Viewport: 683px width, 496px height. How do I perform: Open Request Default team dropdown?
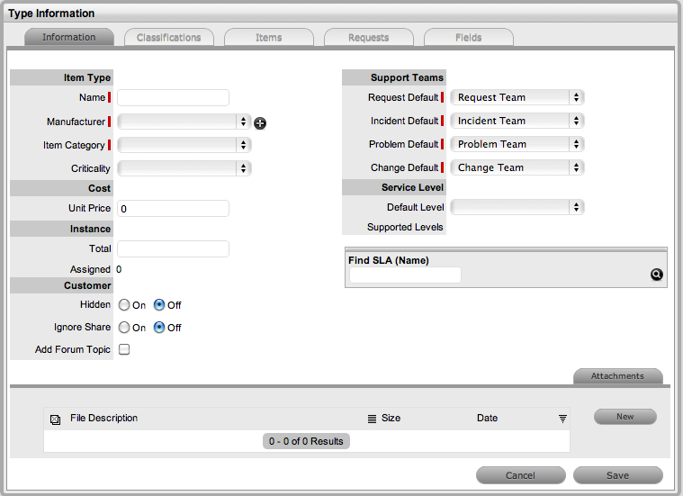coord(517,97)
